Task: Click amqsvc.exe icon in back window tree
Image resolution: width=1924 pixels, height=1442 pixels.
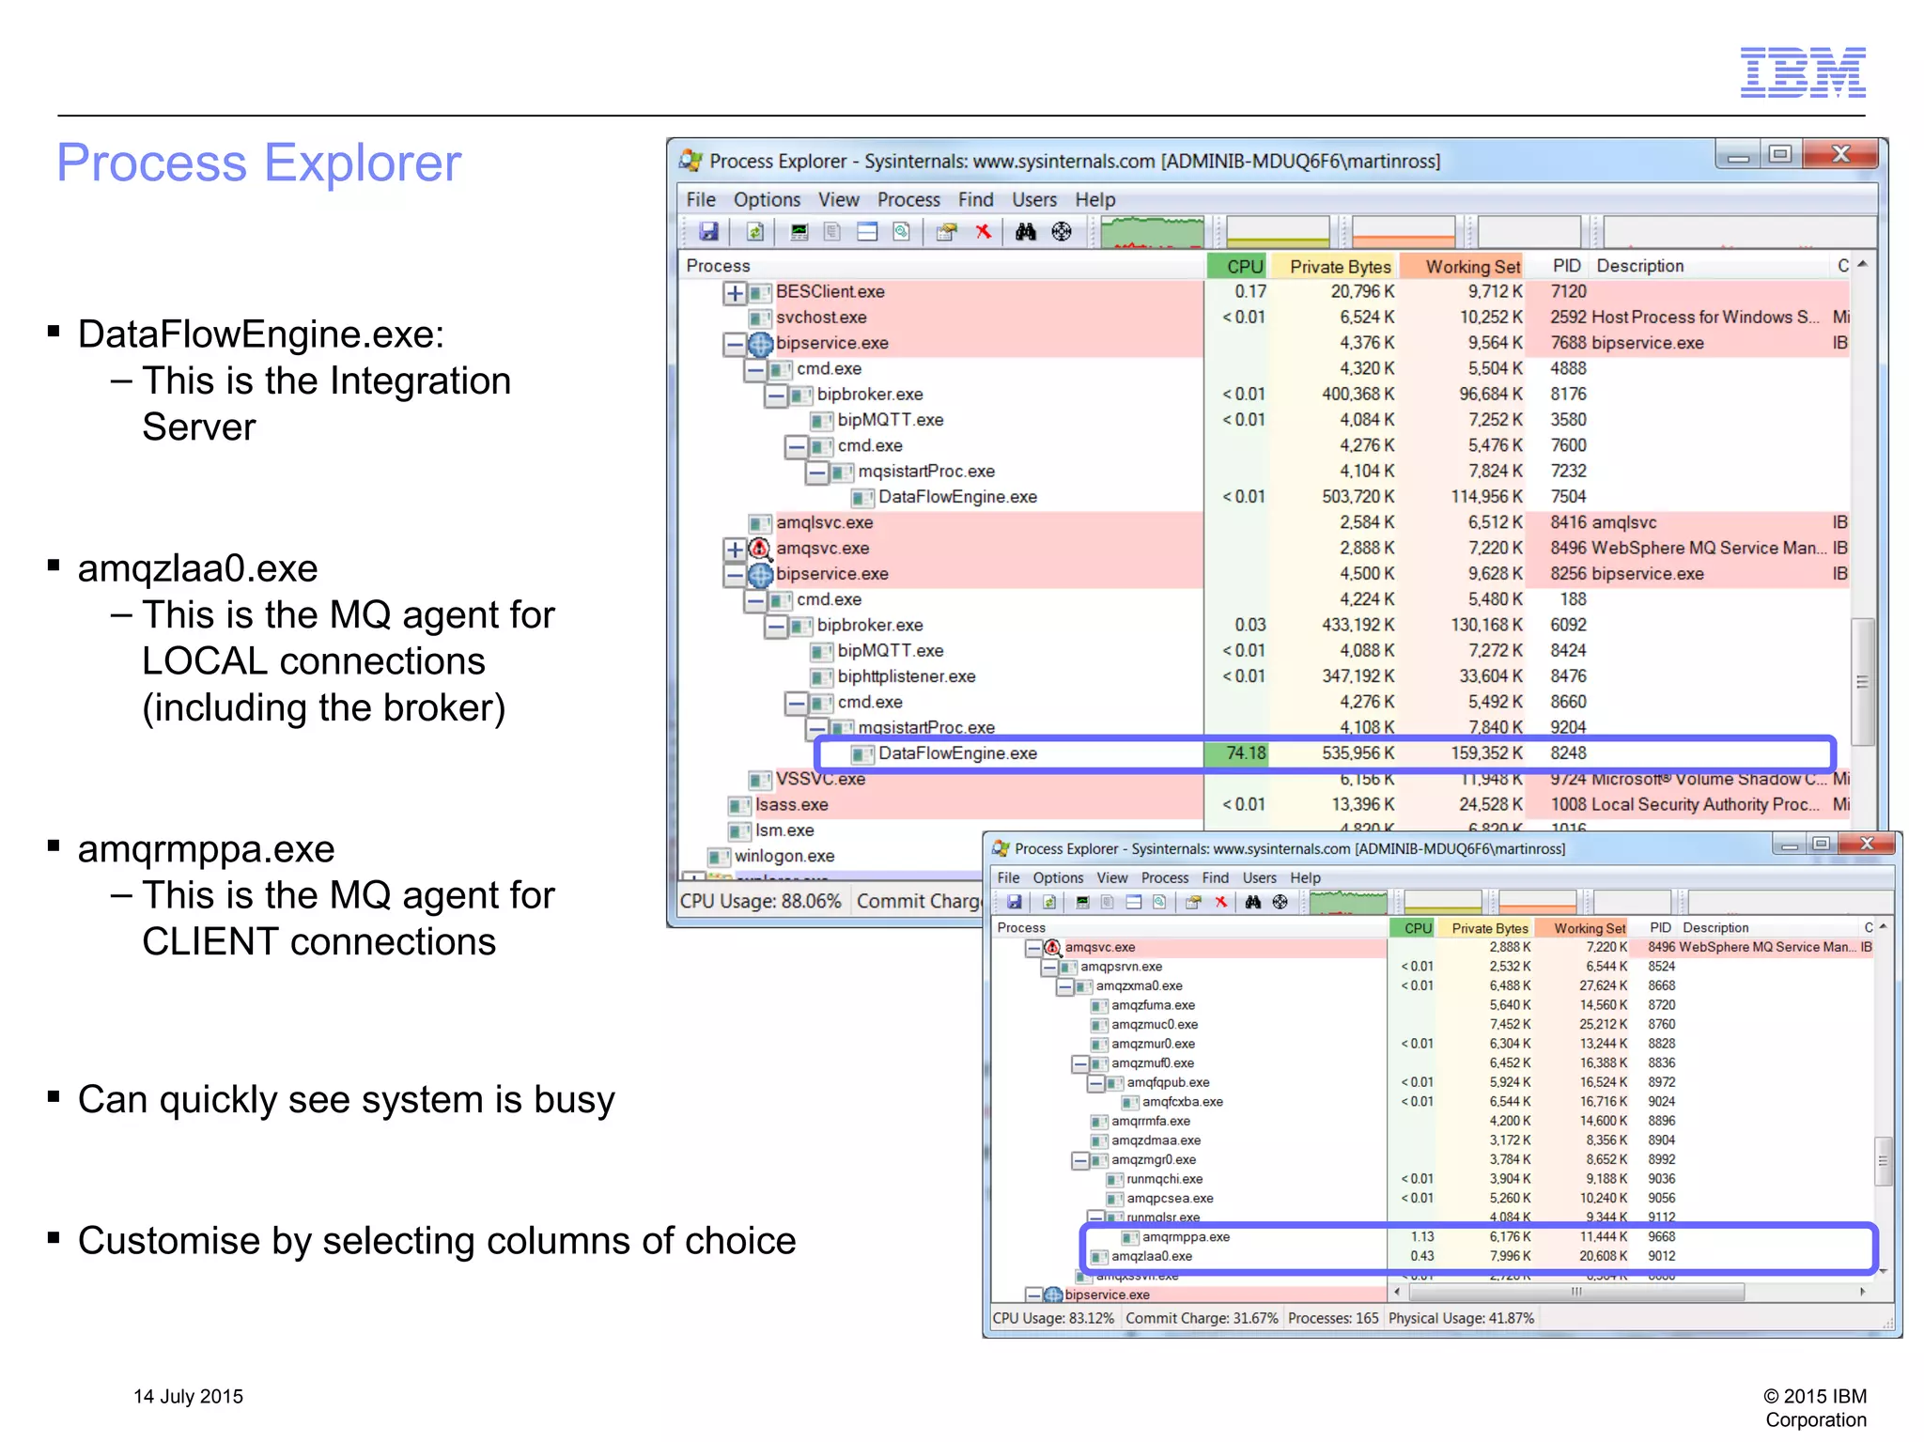Action: coord(760,548)
